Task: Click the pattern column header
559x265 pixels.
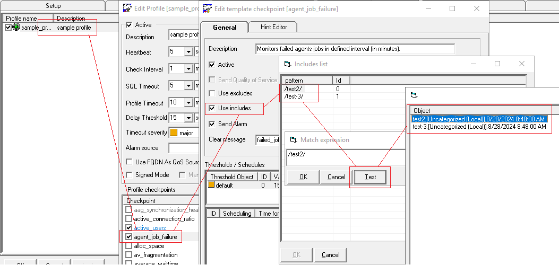Action: (x=307, y=81)
